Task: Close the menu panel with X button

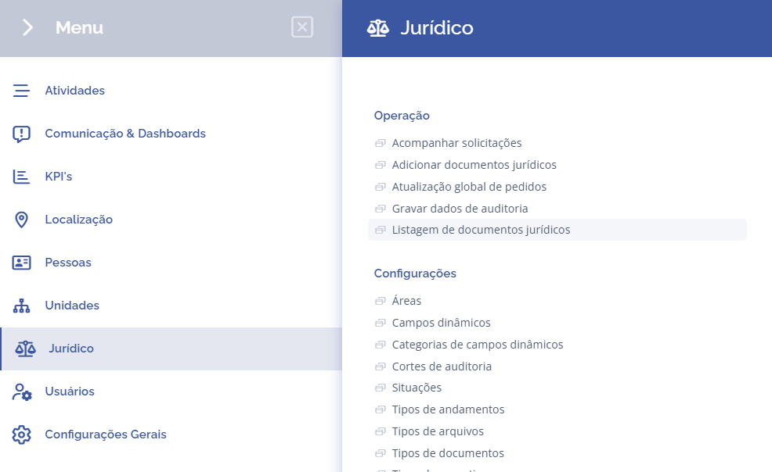Action: pos(301,27)
